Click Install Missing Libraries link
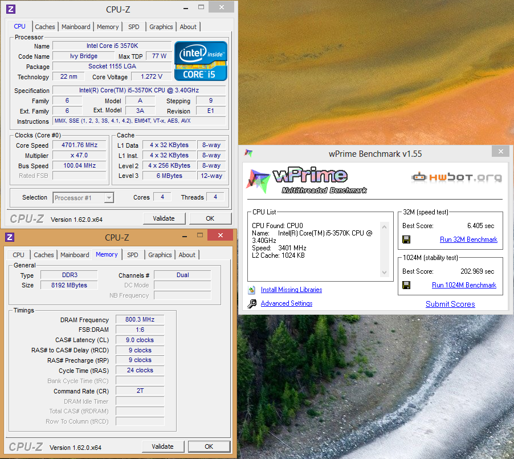The width and height of the screenshot is (514, 459). pyautogui.click(x=291, y=290)
